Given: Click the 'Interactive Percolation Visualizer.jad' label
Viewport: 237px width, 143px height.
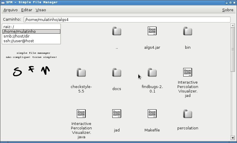Looking at the screenshot, I should coord(188,89).
